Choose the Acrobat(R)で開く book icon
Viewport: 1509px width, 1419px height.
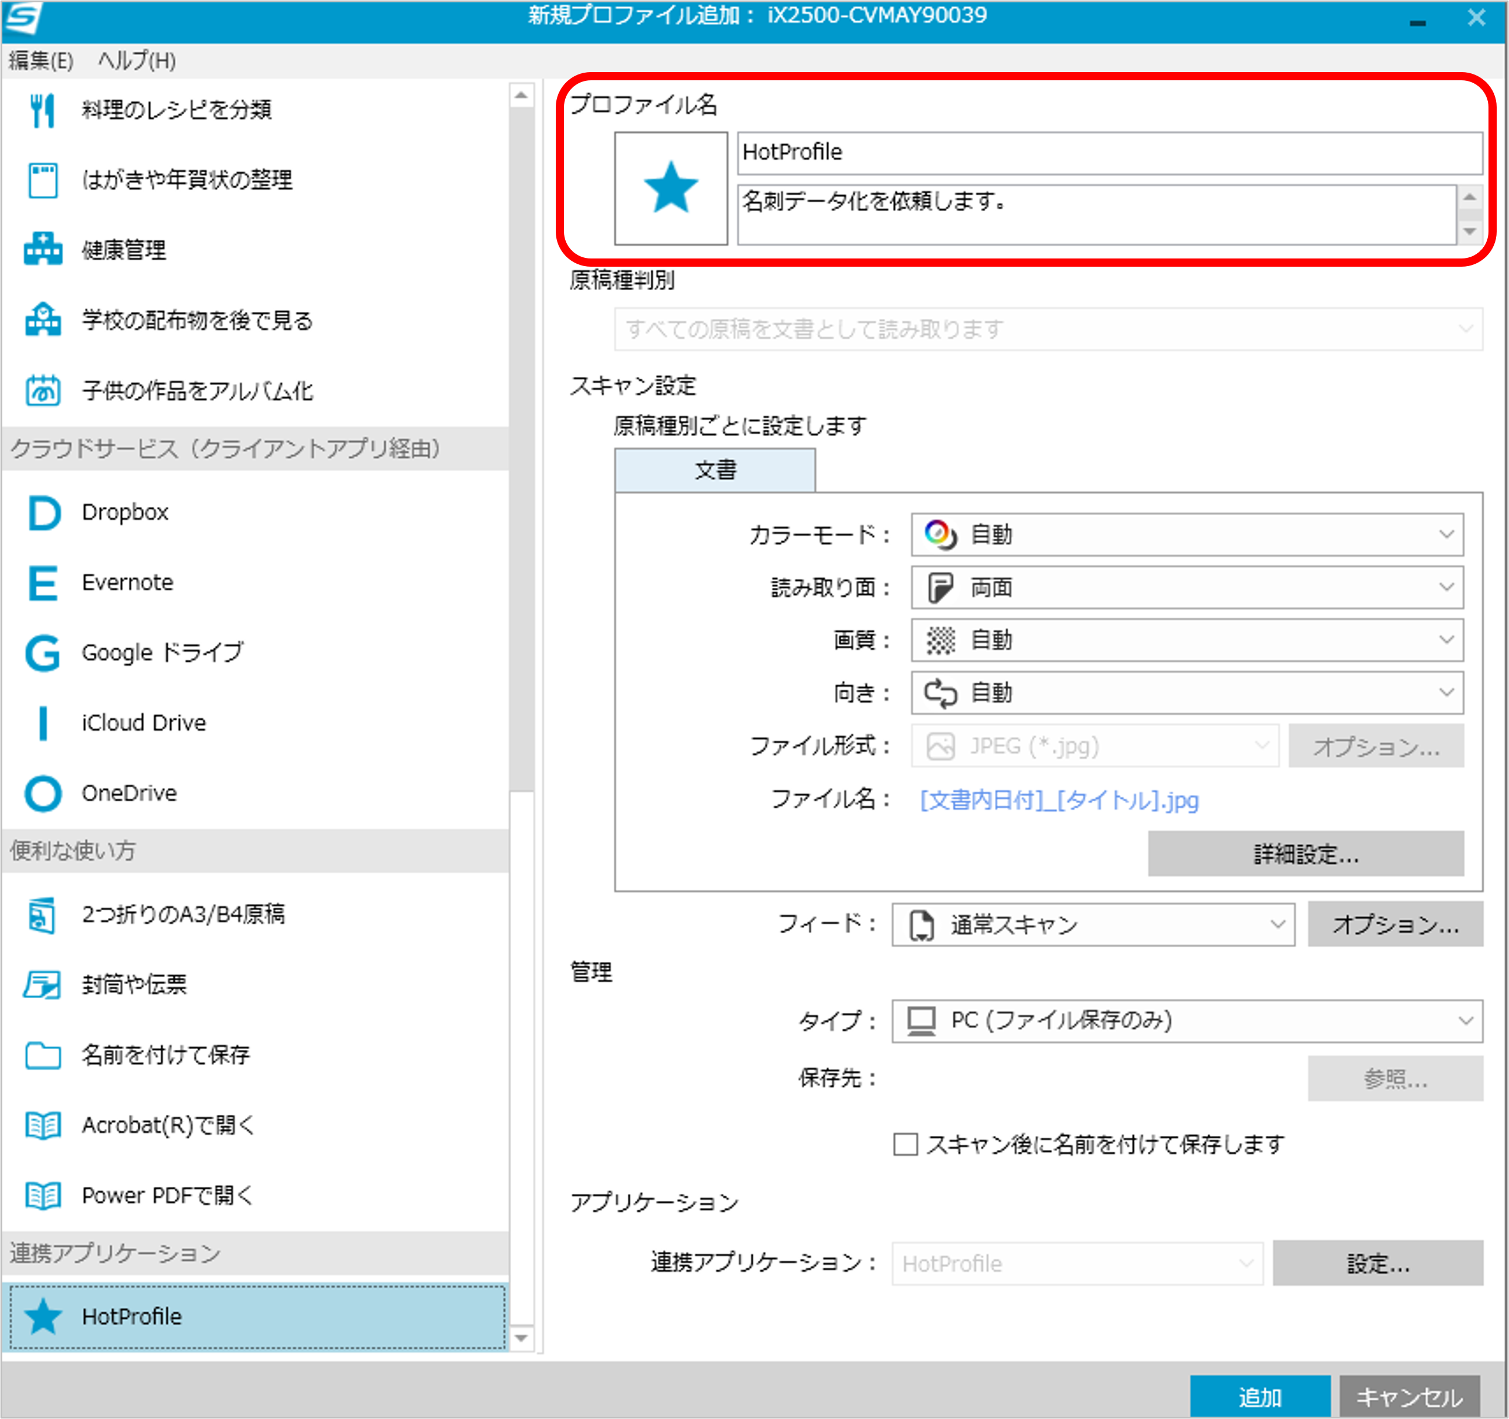pyautogui.click(x=43, y=1125)
